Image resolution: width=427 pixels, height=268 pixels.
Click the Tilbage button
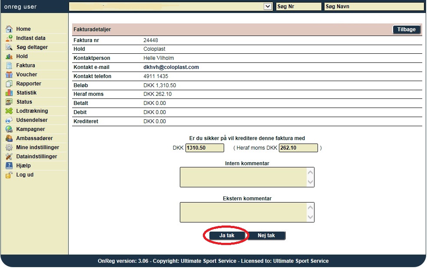pyautogui.click(x=406, y=29)
